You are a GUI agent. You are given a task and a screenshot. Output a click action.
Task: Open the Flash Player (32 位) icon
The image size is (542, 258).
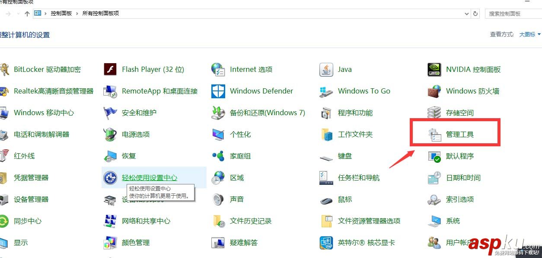[x=110, y=69]
